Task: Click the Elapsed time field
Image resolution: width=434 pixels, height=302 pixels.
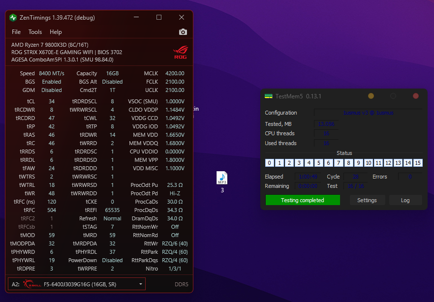Action: click(308, 177)
